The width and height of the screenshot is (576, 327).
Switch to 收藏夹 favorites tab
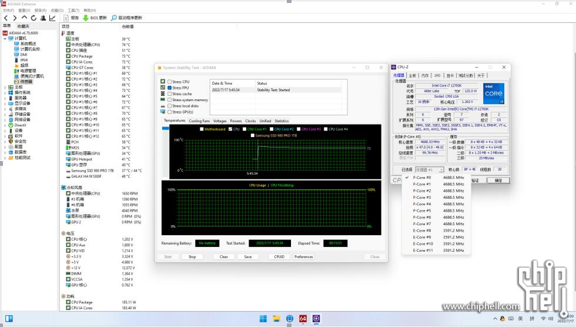pos(23,26)
